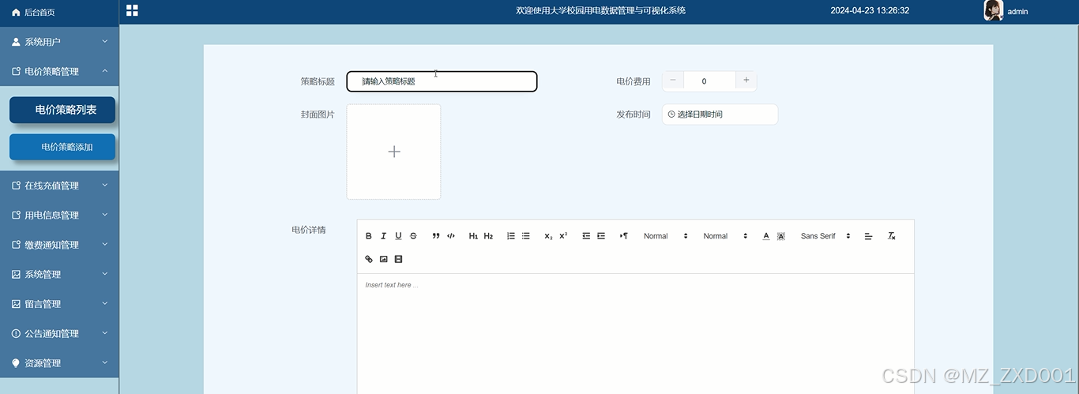The height and width of the screenshot is (394, 1079).
Task: Expand the 在线充值管理 sidebar menu
Action: point(59,186)
